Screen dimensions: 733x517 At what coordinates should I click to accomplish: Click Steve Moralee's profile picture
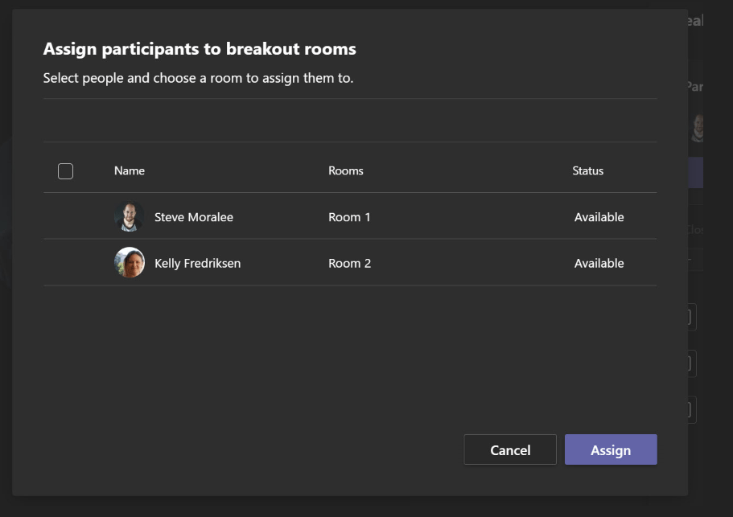click(129, 217)
